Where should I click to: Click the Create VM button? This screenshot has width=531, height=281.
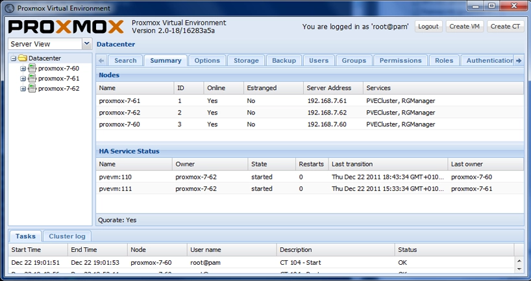click(465, 27)
